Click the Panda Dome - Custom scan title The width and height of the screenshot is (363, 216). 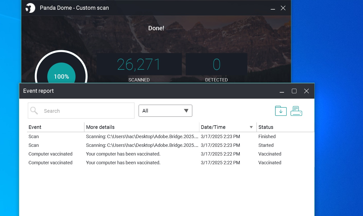pyautogui.click(x=74, y=8)
